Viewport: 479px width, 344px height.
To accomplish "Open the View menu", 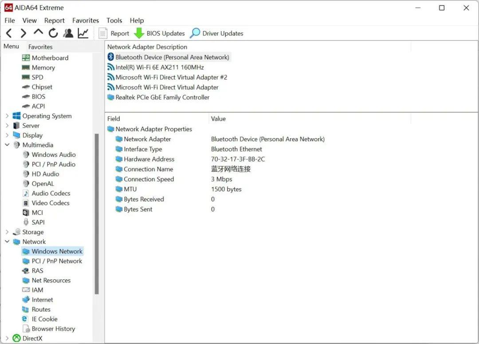I will (29, 20).
